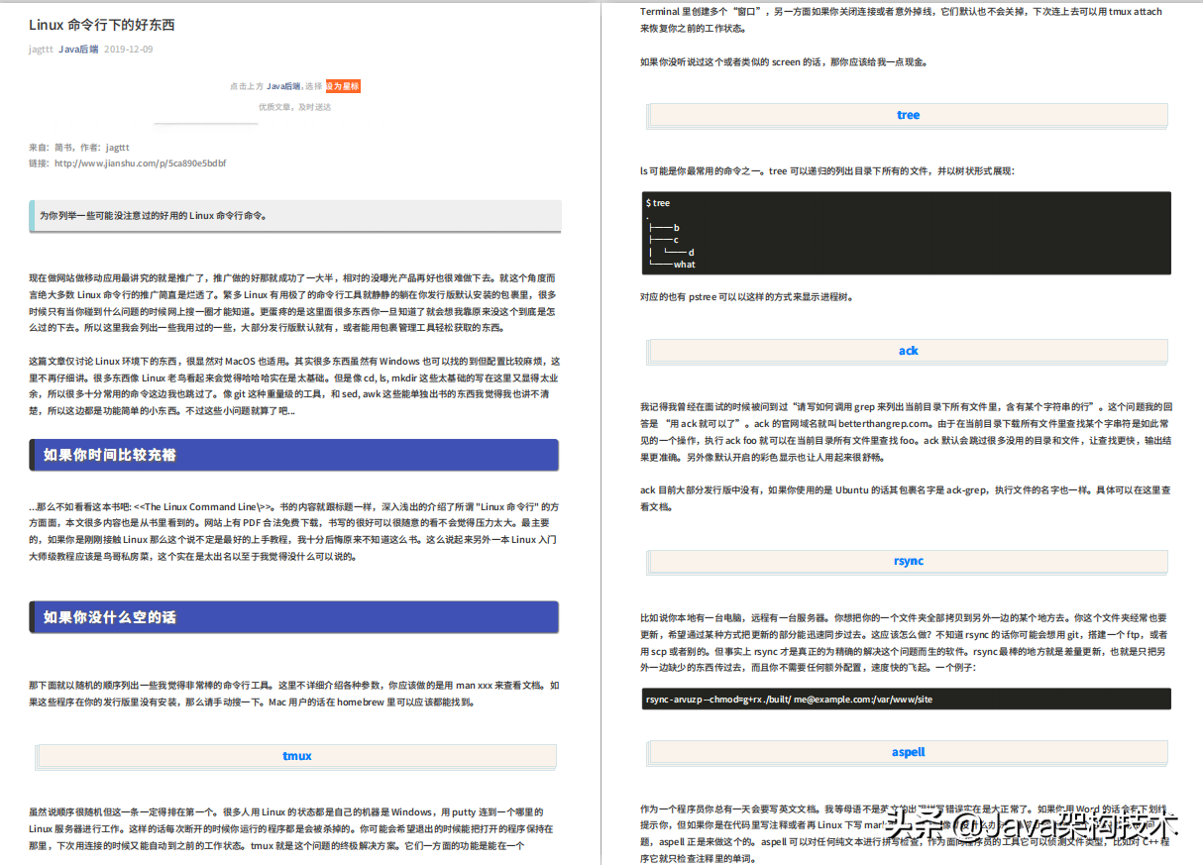Select the tmux section heading
The width and height of the screenshot is (1203, 865).
(297, 756)
